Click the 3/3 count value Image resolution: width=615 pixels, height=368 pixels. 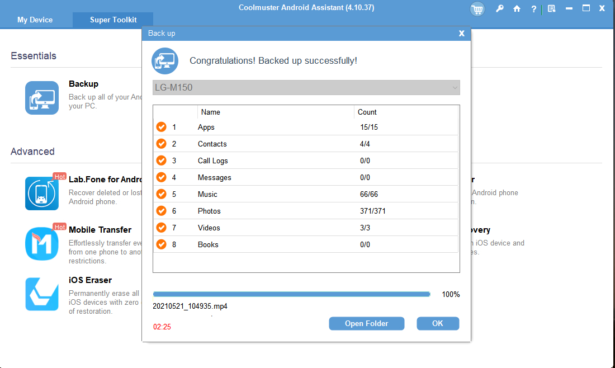click(x=365, y=228)
